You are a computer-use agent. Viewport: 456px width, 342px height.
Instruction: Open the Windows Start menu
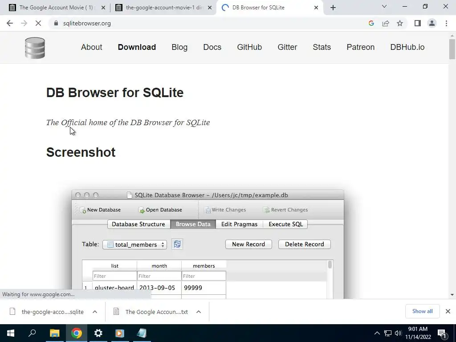pos(11,333)
